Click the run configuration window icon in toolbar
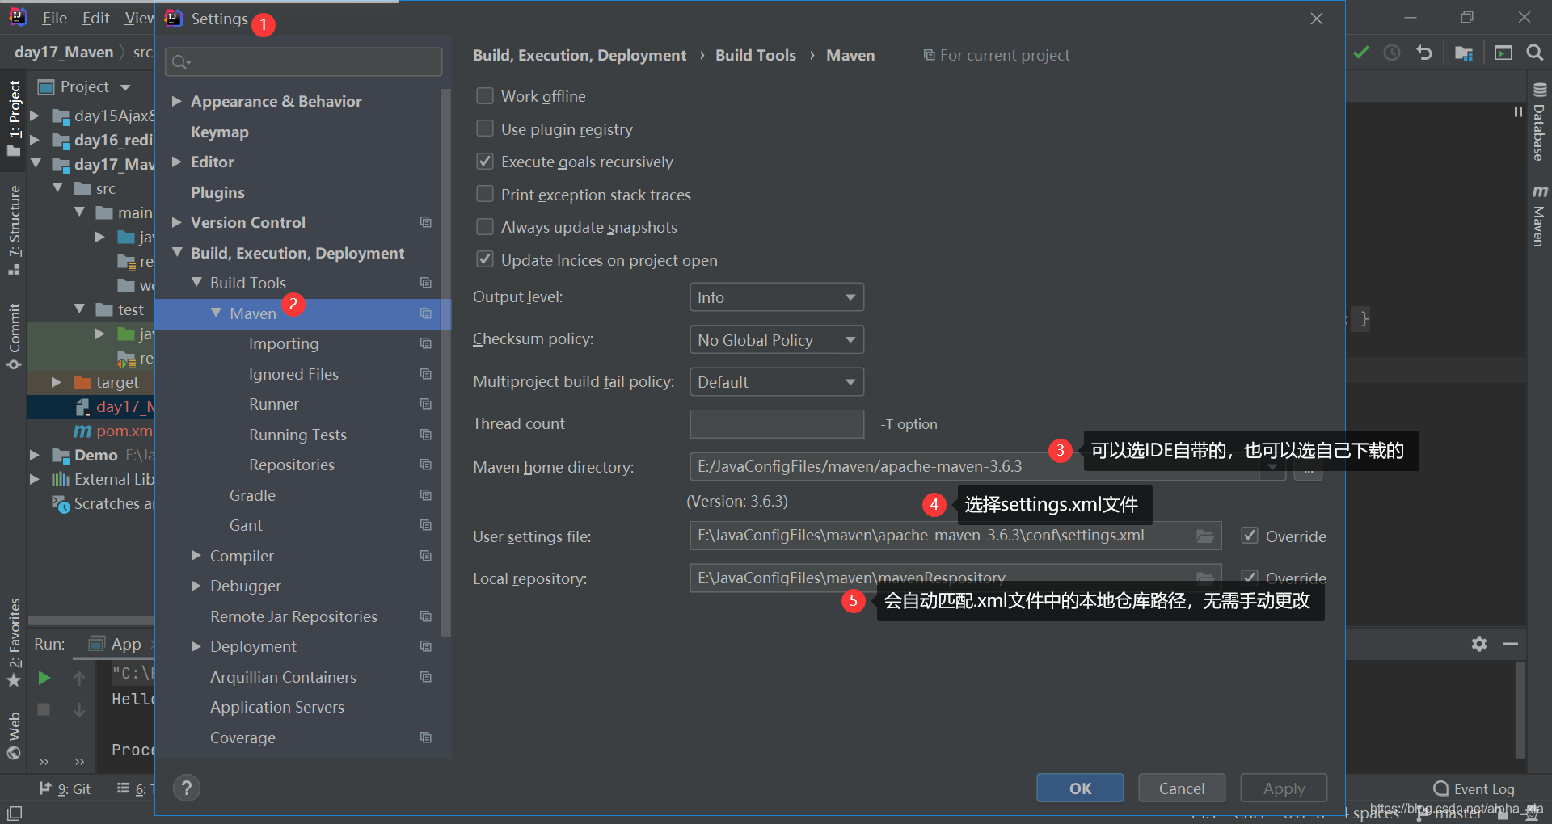1552x824 pixels. [1503, 53]
